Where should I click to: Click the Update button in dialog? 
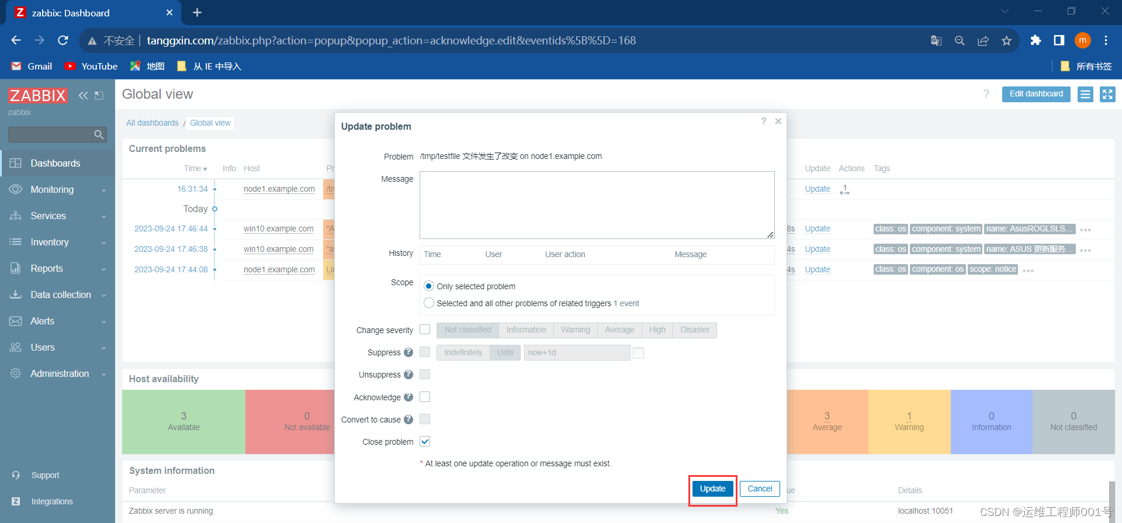click(712, 489)
